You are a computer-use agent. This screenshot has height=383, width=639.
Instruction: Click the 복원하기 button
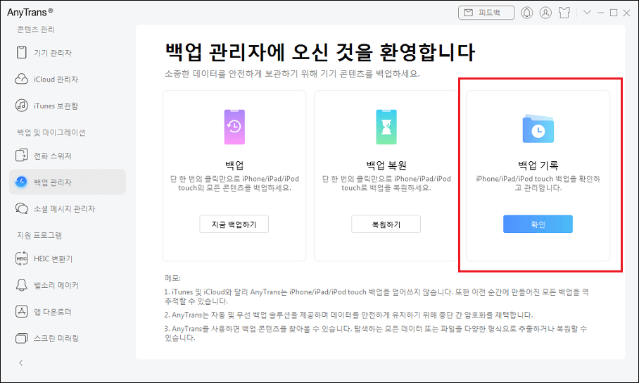386,224
